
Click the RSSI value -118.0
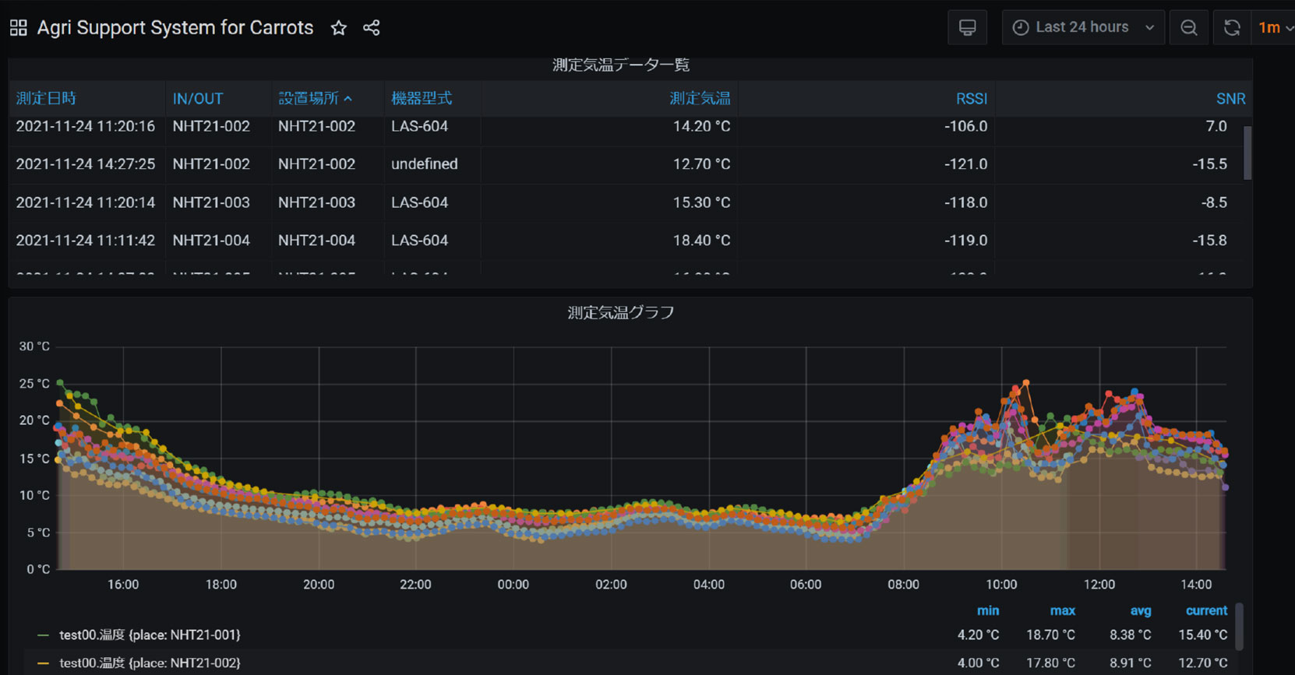[966, 202]
